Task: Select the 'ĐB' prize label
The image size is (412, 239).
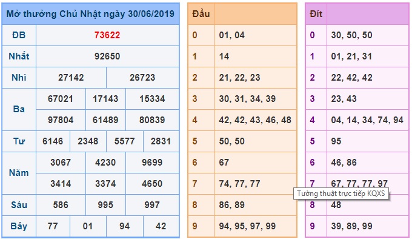Action: 19,35
